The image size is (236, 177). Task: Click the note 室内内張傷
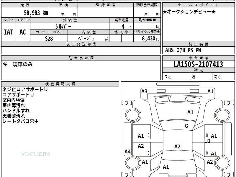pyautogui.click(x=13, y=100)
